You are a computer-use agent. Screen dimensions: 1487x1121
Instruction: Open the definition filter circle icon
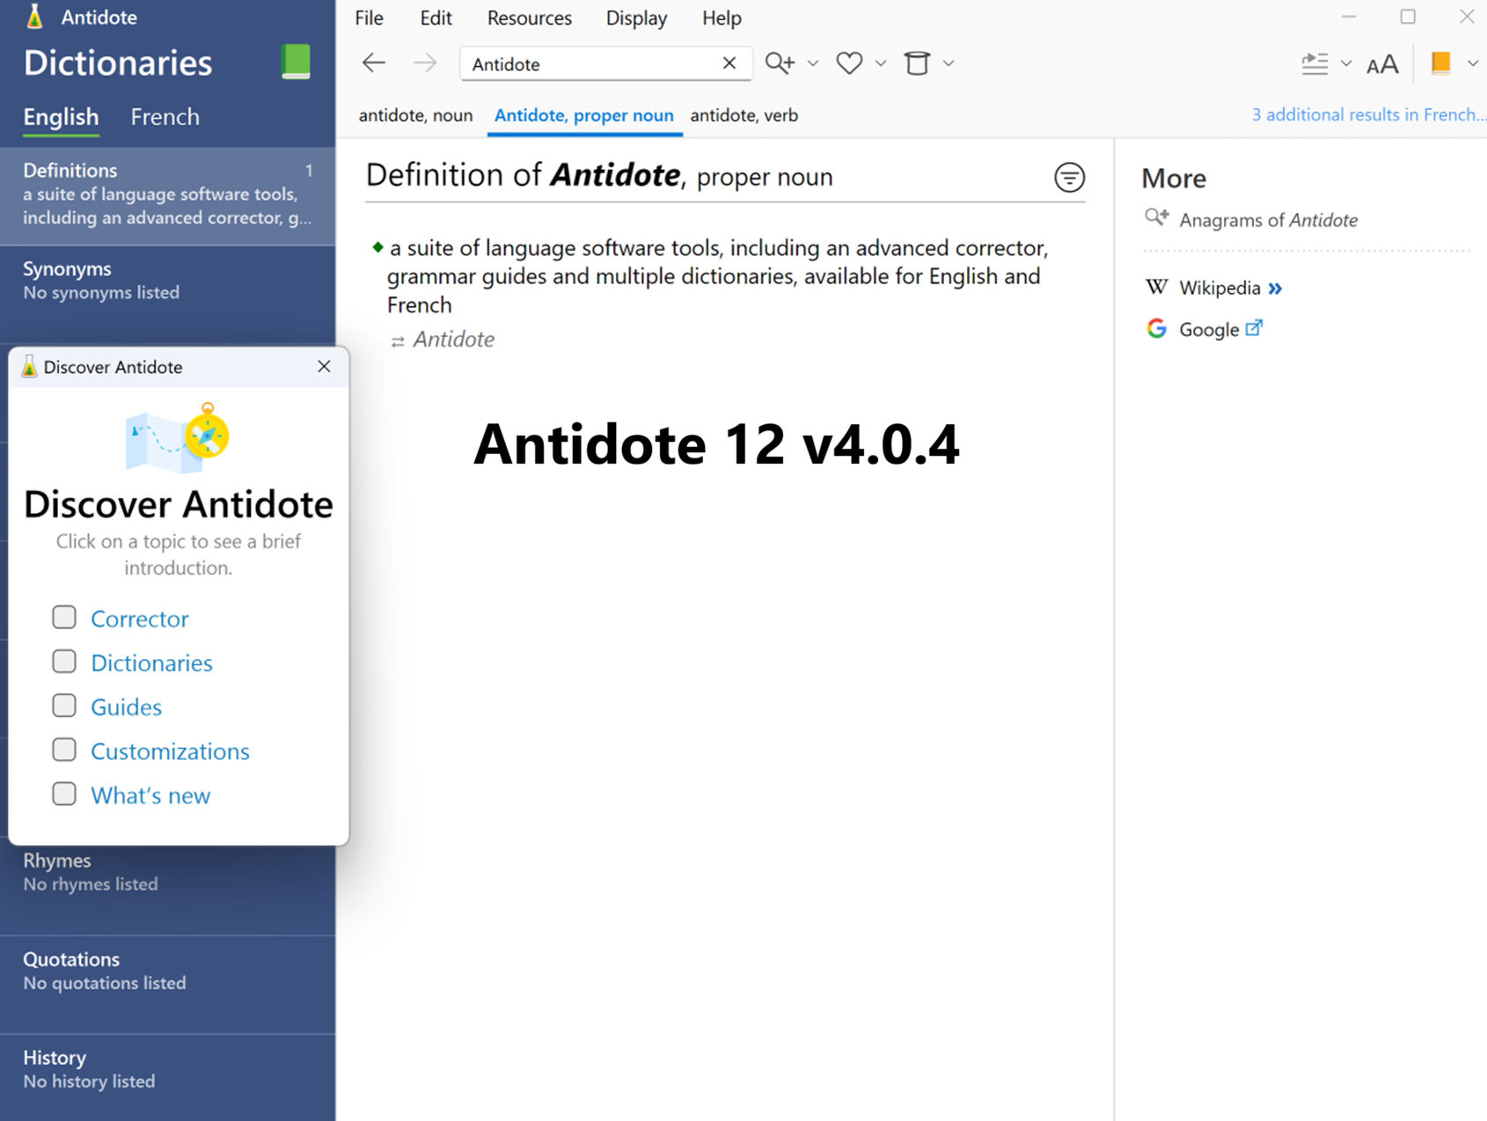1069,178
